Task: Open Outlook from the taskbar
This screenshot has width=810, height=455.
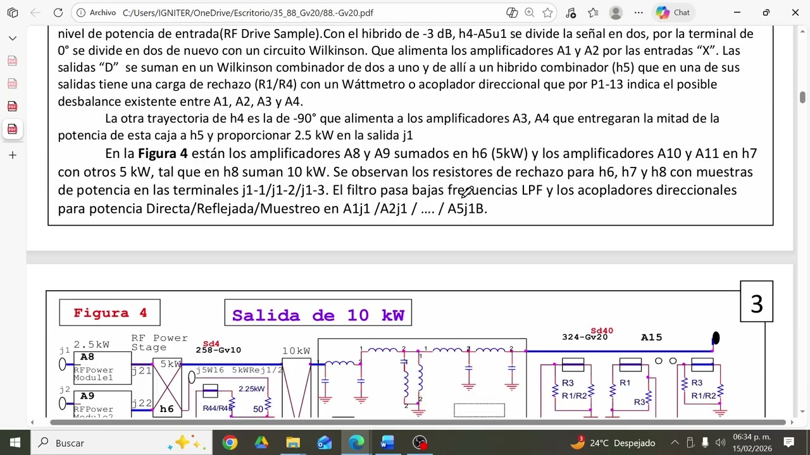Action: point(325,443)
